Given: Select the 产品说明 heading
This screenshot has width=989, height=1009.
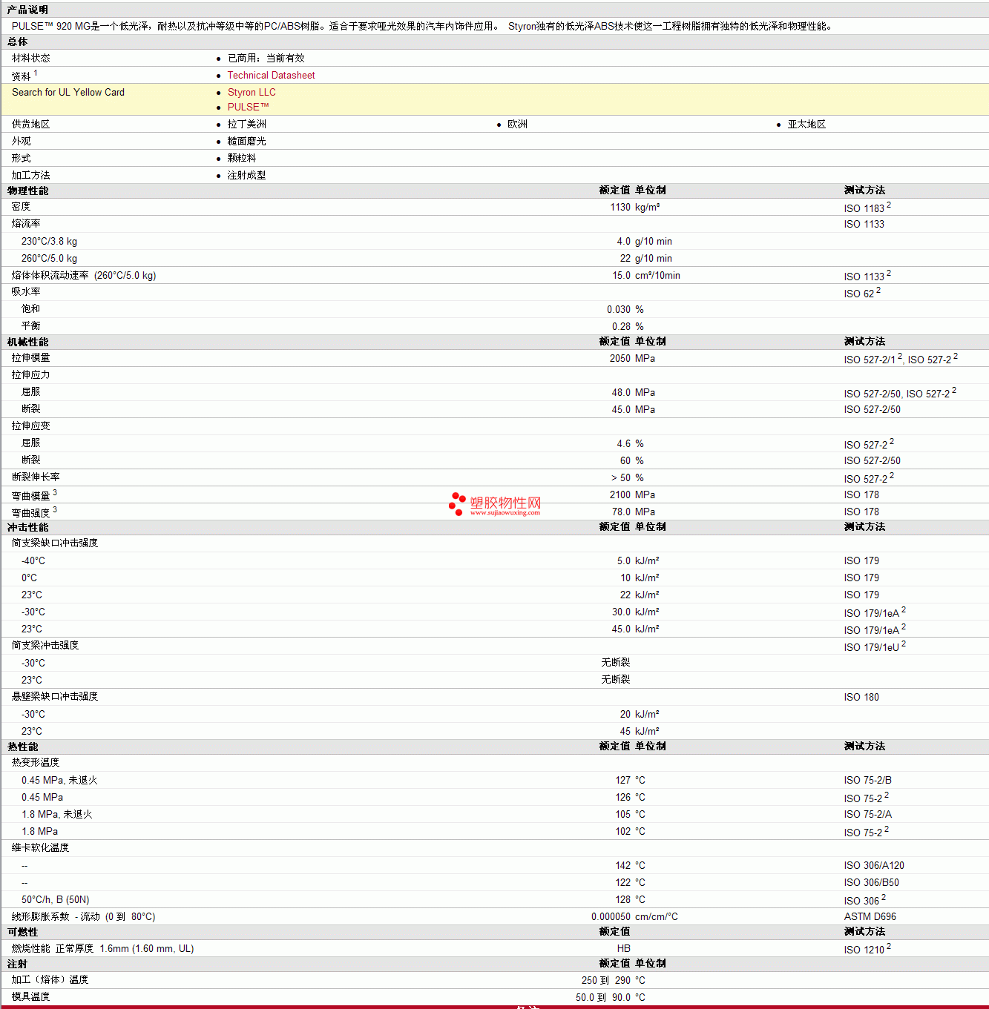Looking at the screenshot, I should point(27,10).
